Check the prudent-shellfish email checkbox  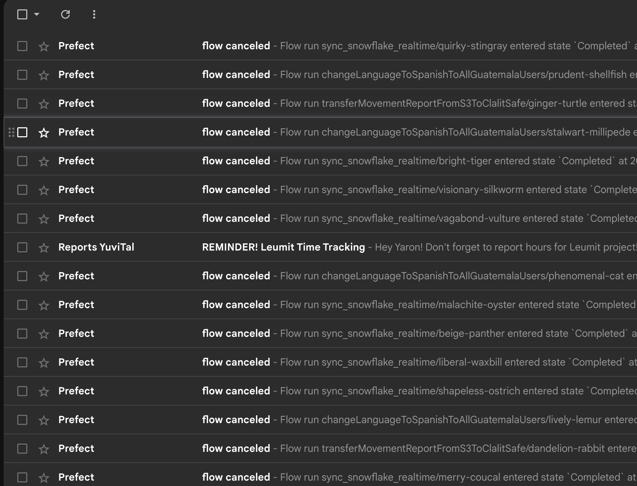[22, 75]
